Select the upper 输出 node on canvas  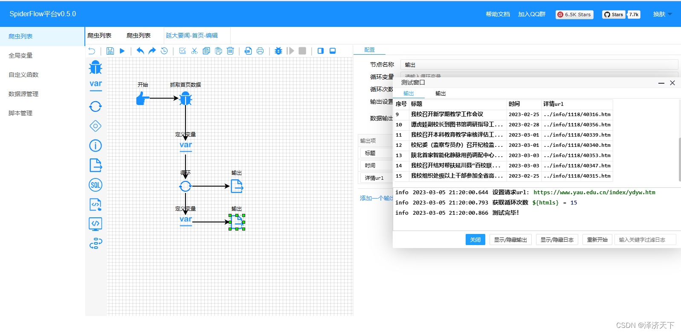point(237,186)
